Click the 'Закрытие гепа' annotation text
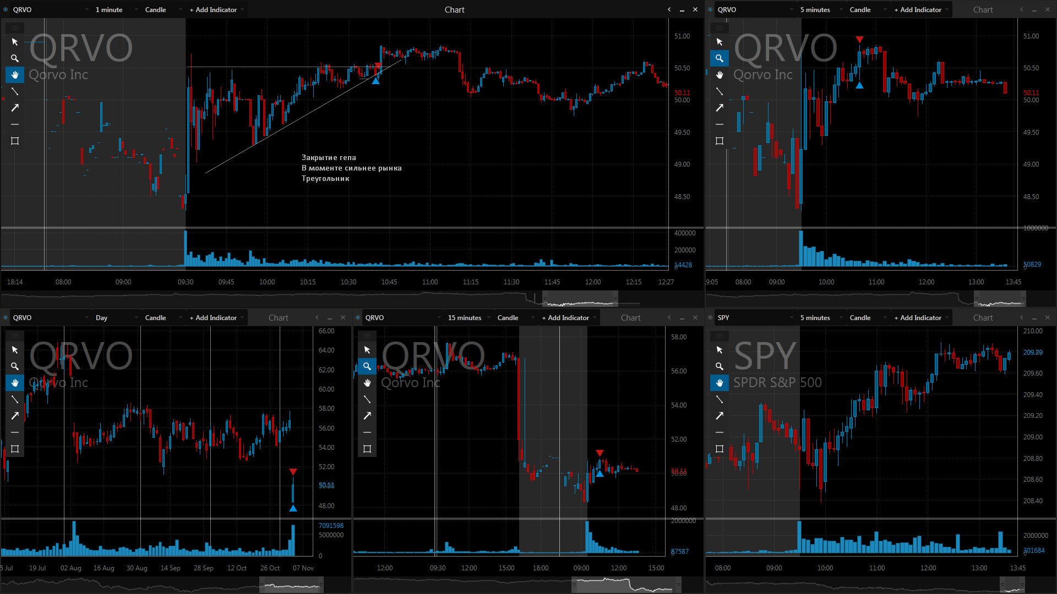Image resolution: width=1057 pixels, height=594 pixels. [x=329, y=157]
